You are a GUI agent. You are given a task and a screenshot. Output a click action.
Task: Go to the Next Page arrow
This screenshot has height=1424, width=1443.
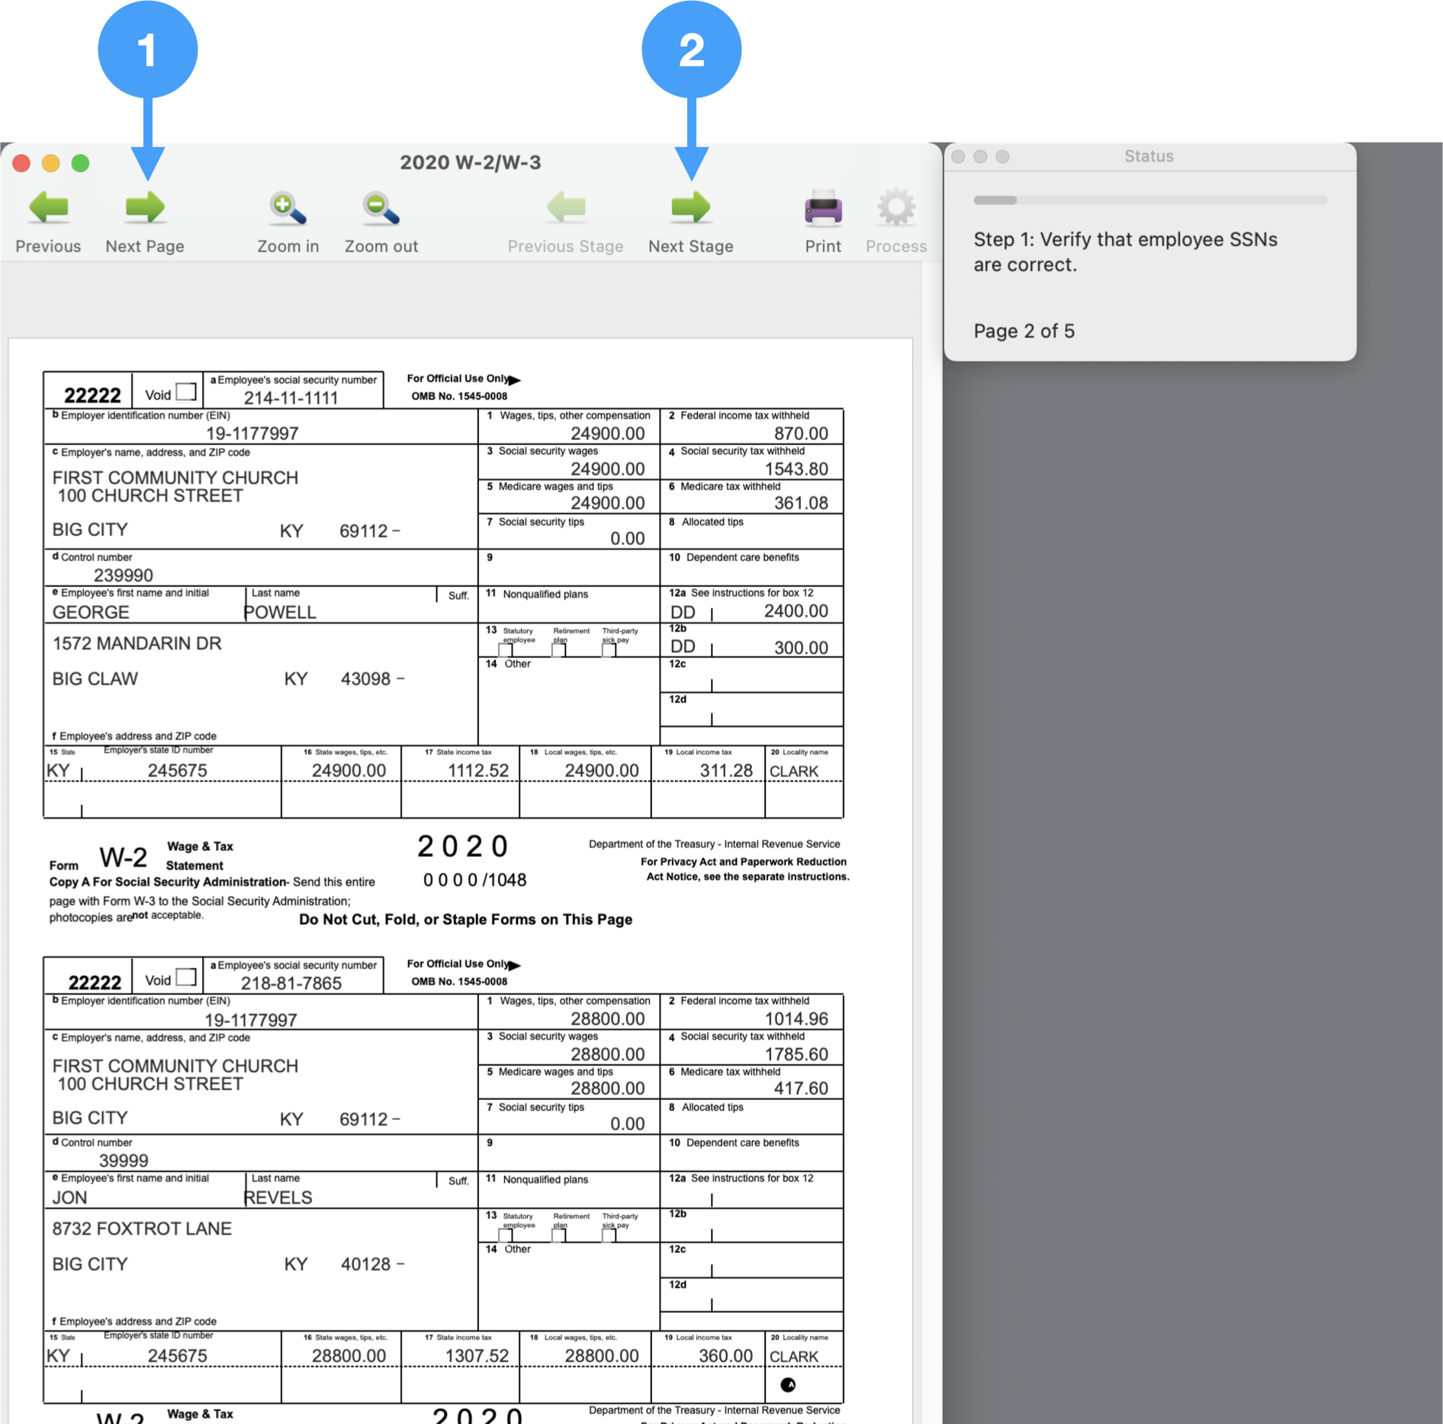(145, 207)
